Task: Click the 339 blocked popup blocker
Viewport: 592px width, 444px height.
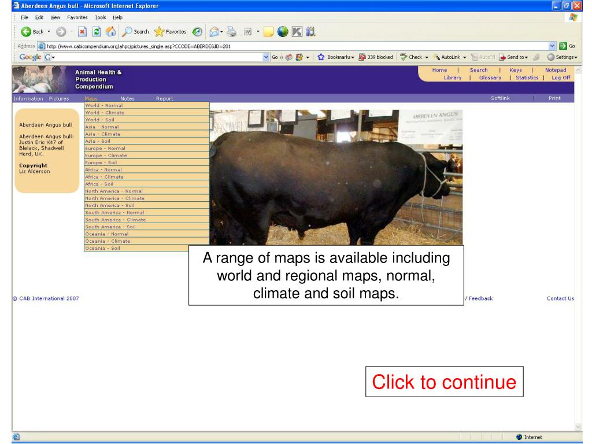Action: click(376, 57)
